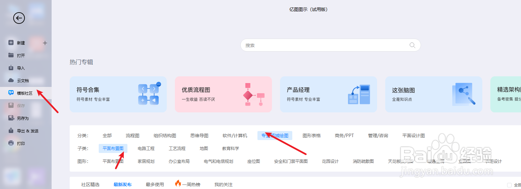Viewport: 521px width, 189px height.
Task: Select the 教育科学 subcategory
Action: point(231,148)
